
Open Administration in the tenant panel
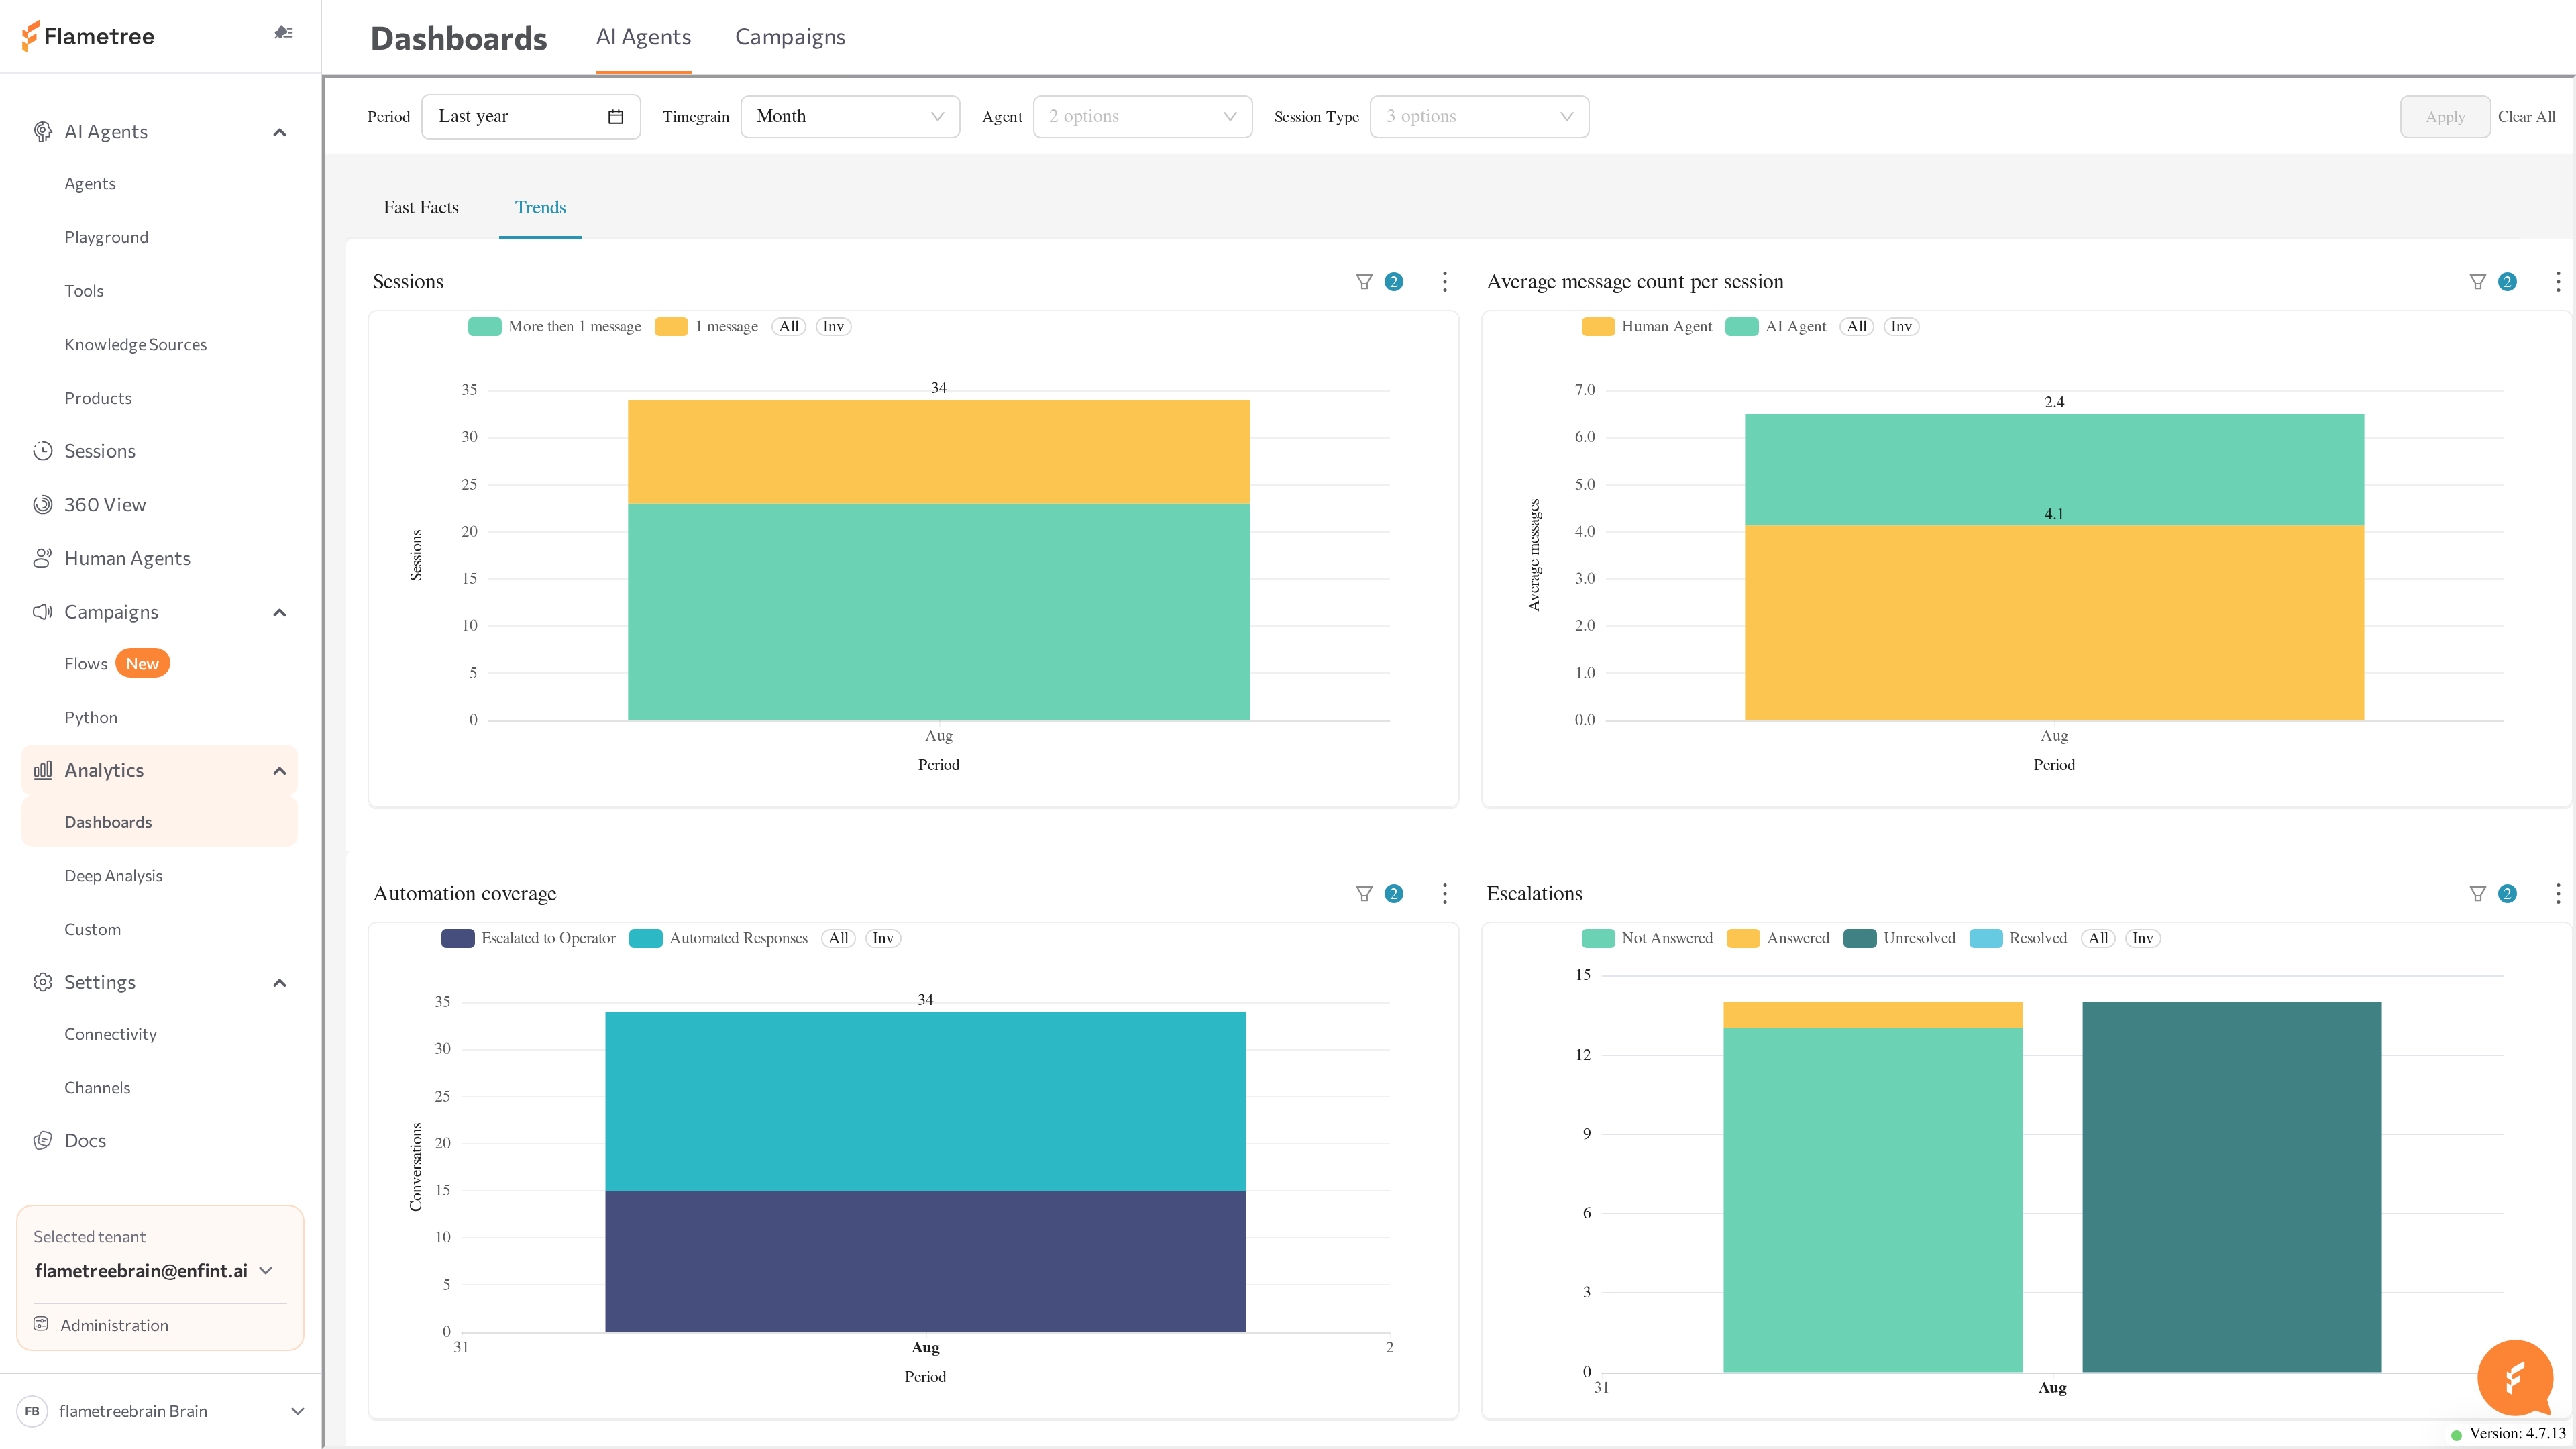click(x=113, y=1325)
